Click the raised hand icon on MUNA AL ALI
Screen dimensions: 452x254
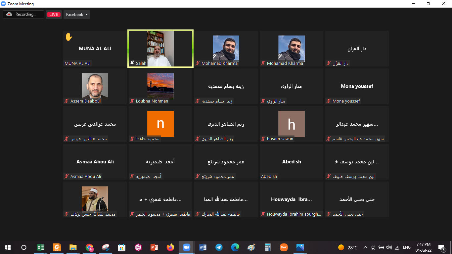tap(69, 37)
